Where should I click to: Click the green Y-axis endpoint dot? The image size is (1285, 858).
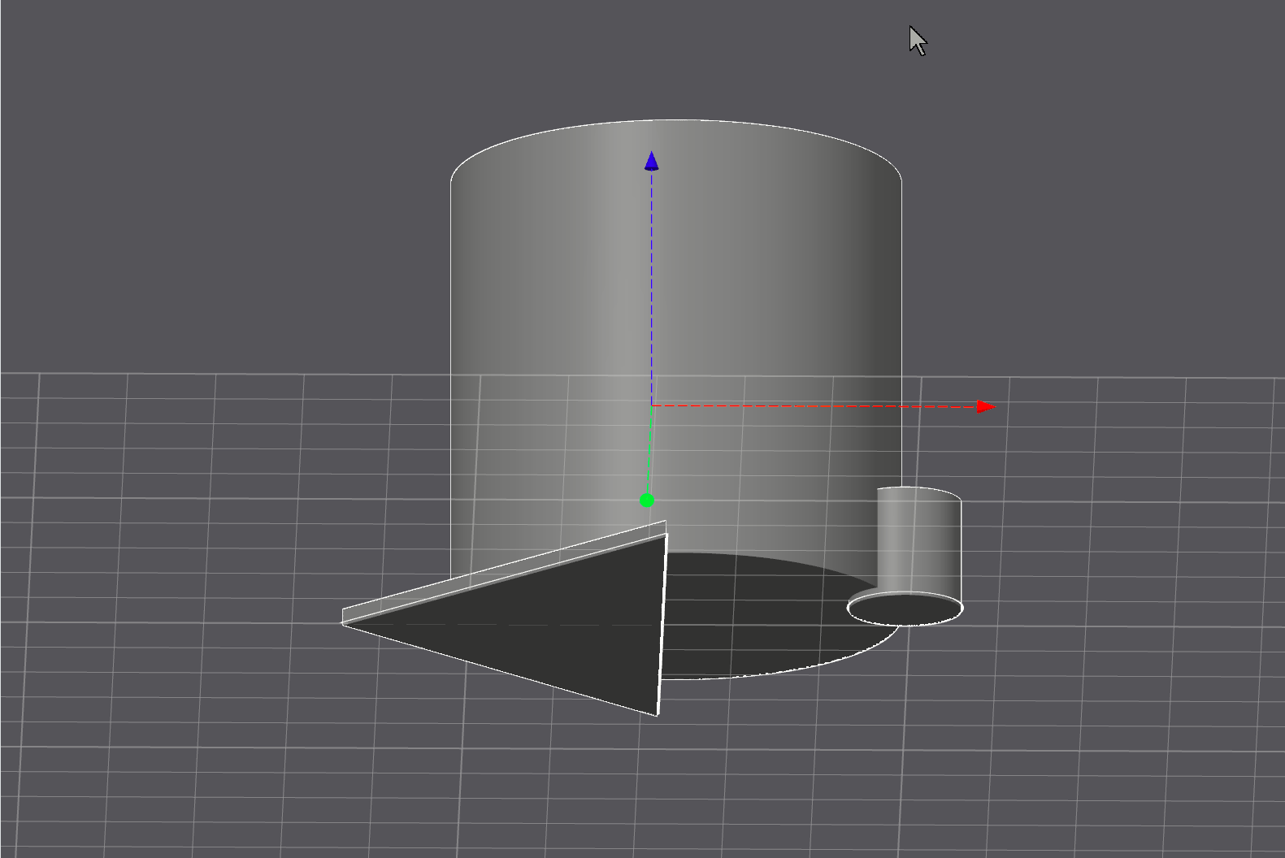pos(647,500)
